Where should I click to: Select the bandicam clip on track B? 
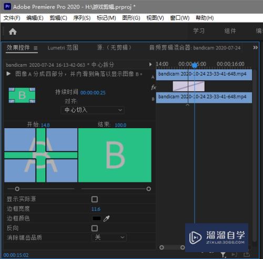tap(204, 98)
